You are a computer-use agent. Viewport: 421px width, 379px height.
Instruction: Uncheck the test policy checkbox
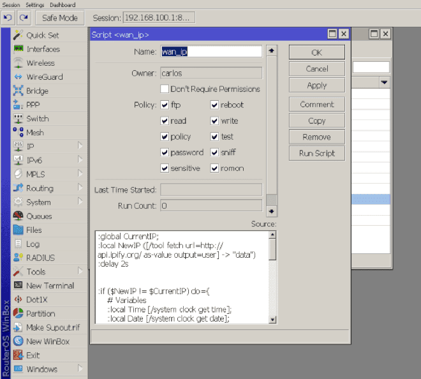tap(214, 137)
